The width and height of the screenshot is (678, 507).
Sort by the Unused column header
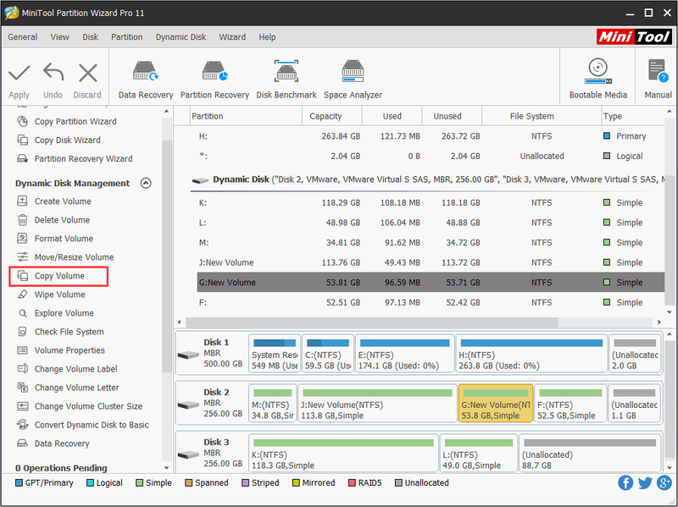452,116
